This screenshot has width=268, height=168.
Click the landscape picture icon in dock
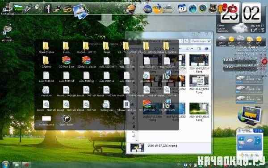(x=17, y=8)
